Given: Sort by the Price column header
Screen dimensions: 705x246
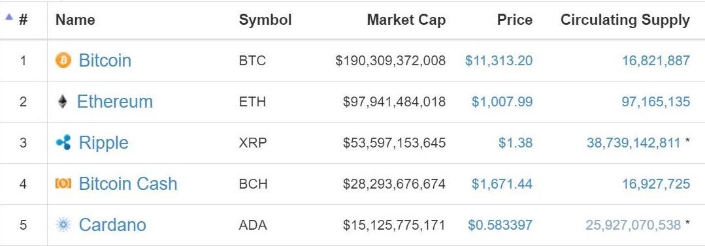Looking at the screenshot, I should (515, 20).
